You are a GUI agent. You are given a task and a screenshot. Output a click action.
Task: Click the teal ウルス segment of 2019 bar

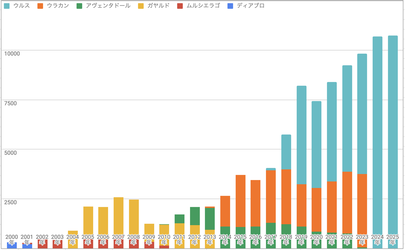click(301, 135)
